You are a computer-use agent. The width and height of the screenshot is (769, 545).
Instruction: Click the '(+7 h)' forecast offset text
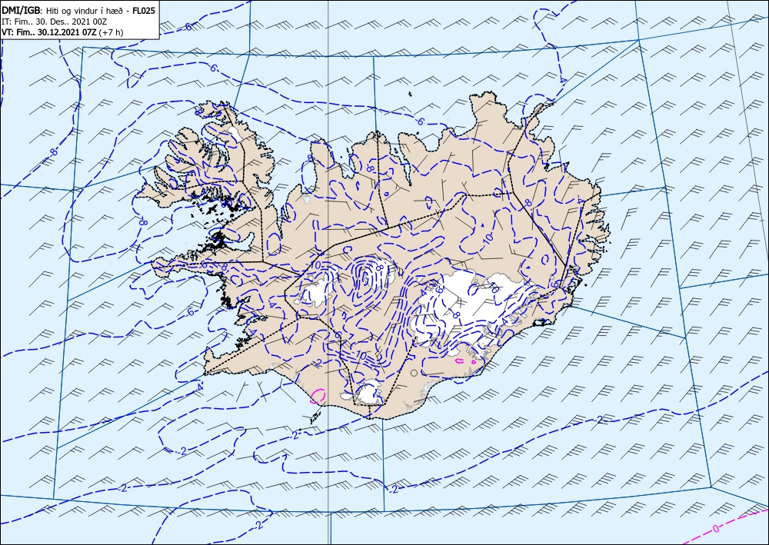pyautogui.click(x=112, y=32)
